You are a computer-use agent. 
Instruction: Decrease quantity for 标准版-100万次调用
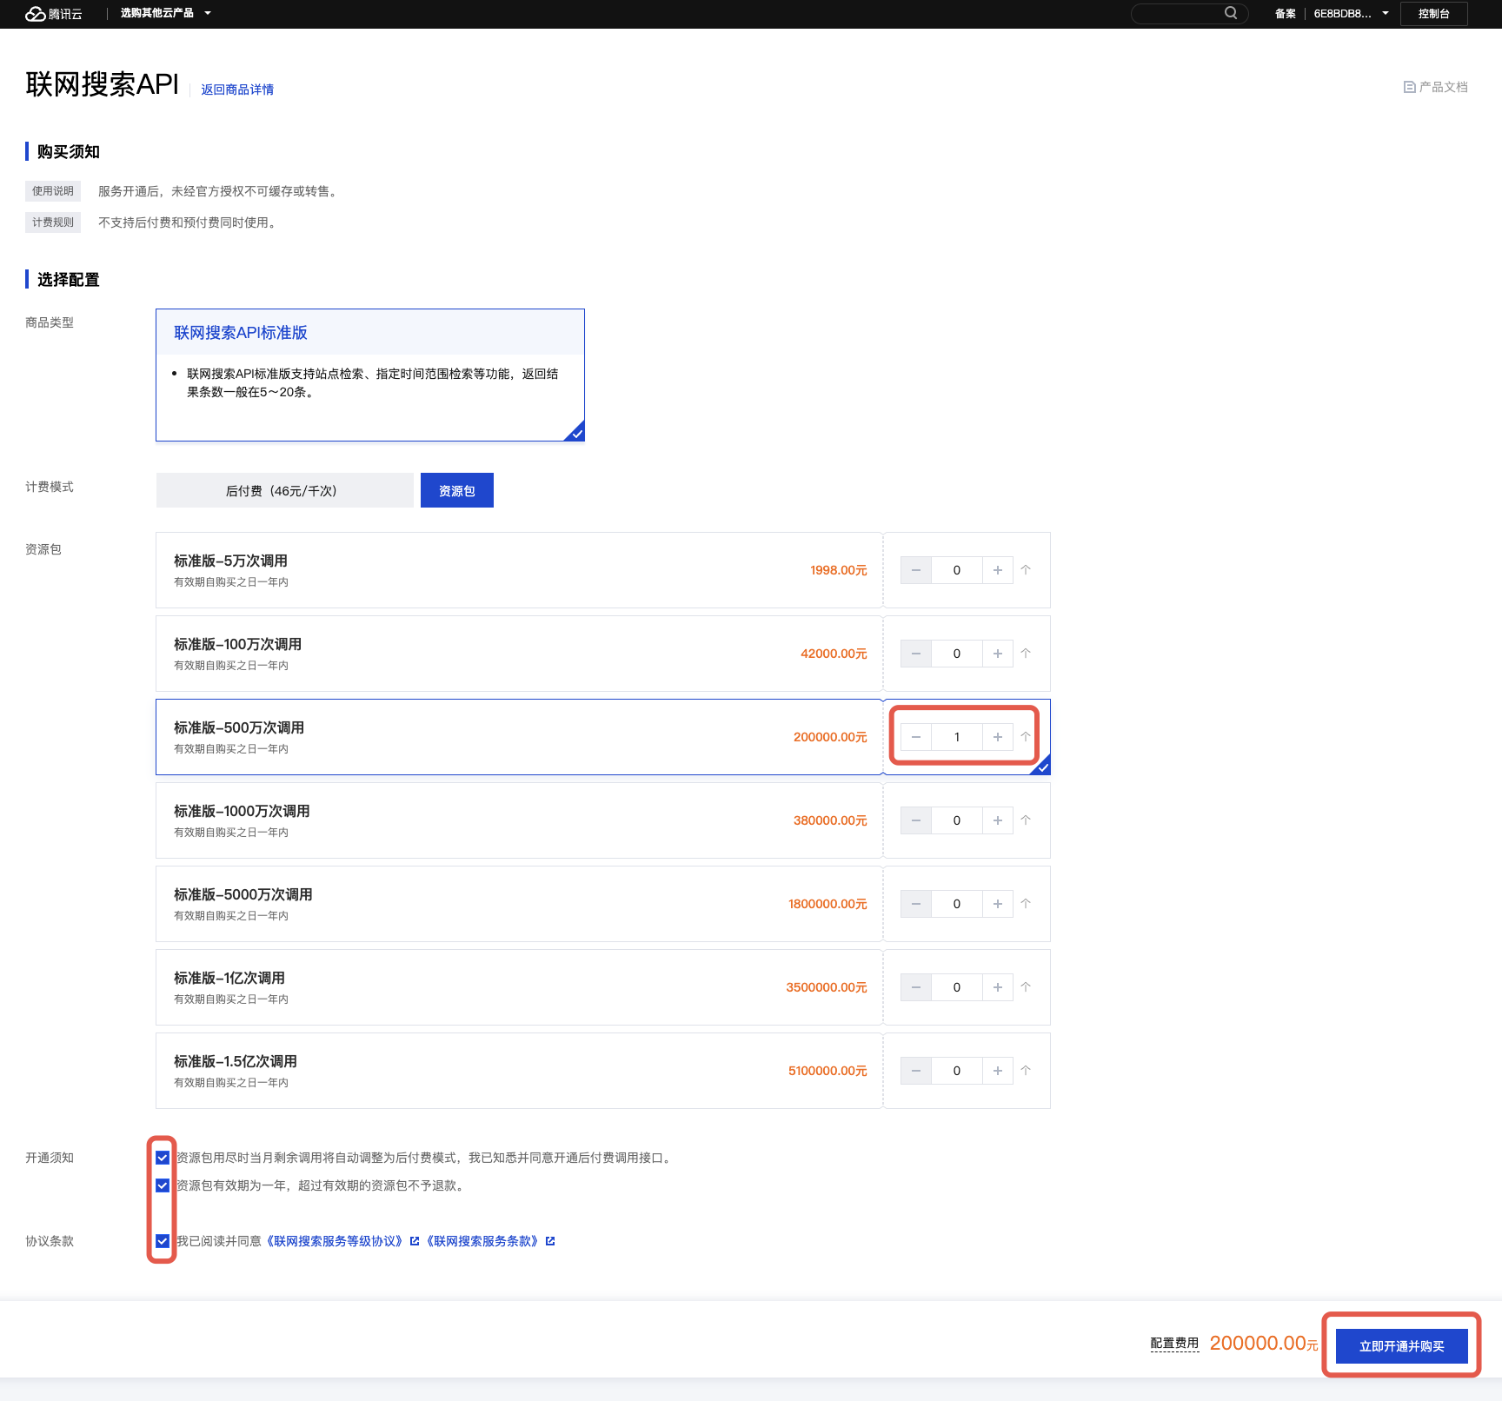pyautogui.click(x=916, y=654)
